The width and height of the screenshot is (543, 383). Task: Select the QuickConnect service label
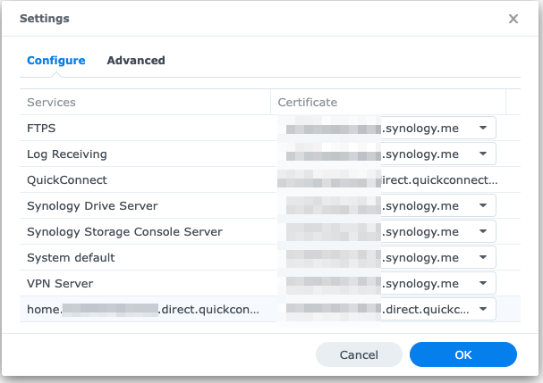point(67,180)
